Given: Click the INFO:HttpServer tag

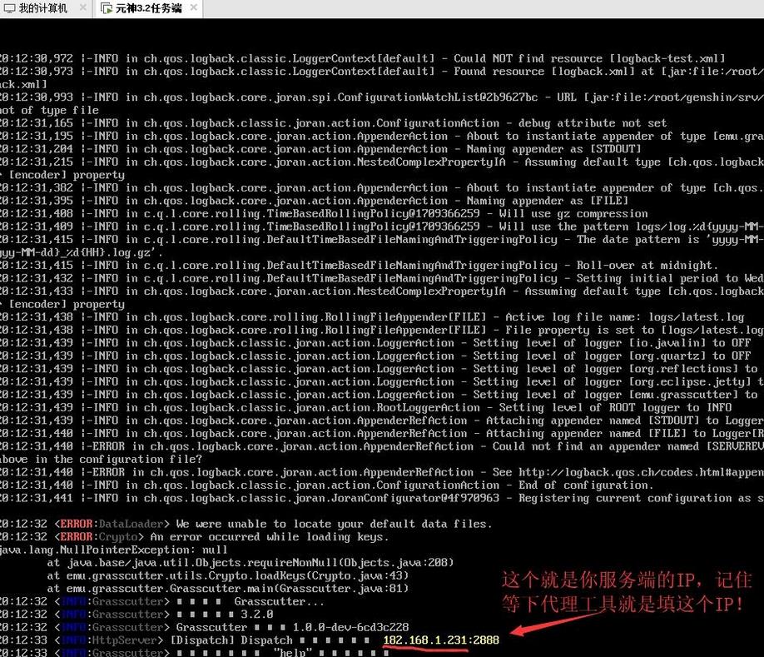Looking at the screenshot, I should (112, 640).
